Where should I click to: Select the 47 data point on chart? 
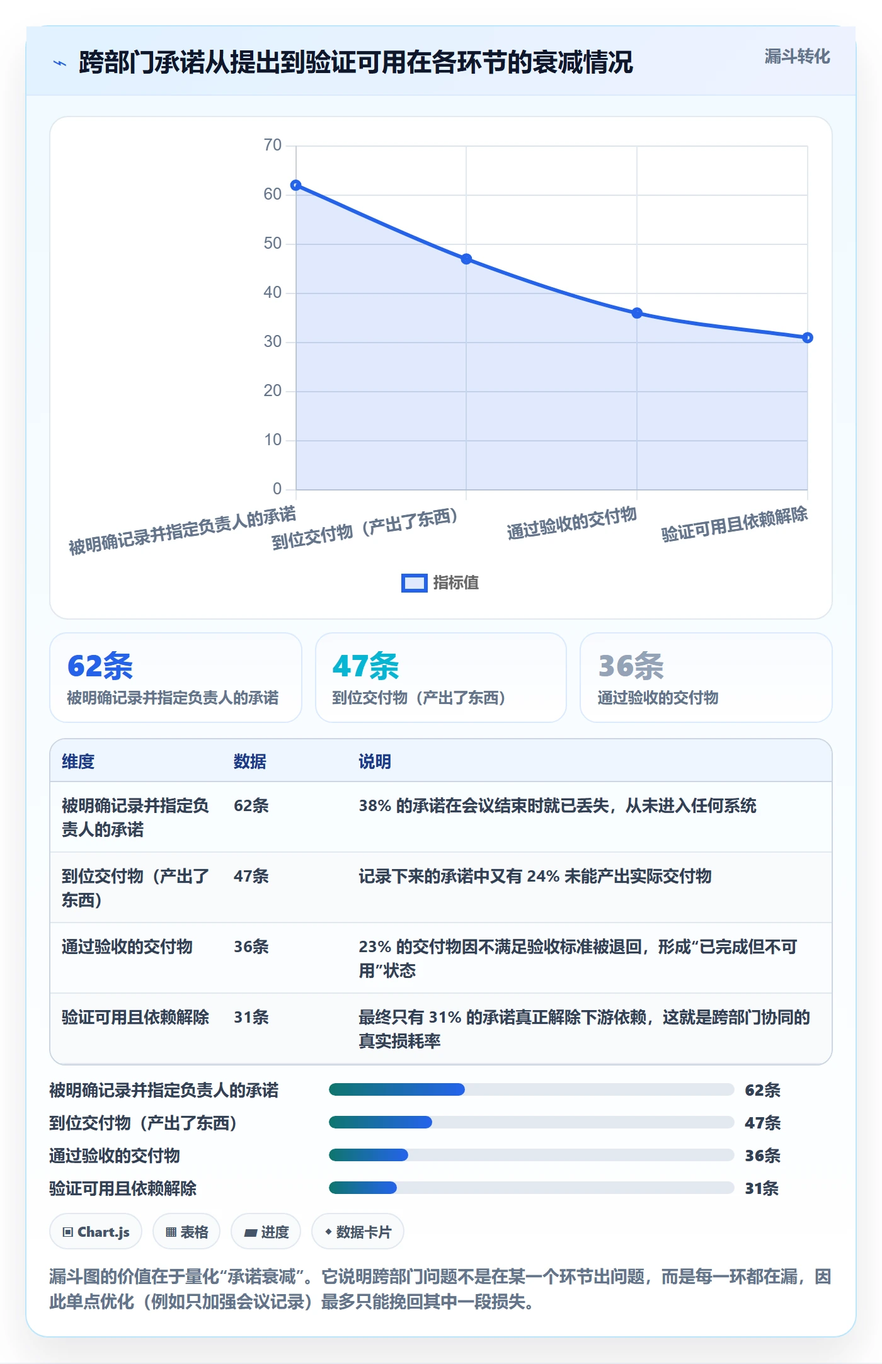click(466, 259)
